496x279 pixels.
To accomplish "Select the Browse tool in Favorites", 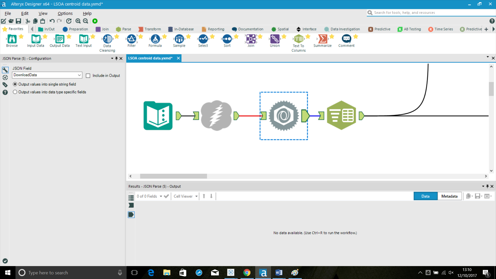I will tap(12, 41).
